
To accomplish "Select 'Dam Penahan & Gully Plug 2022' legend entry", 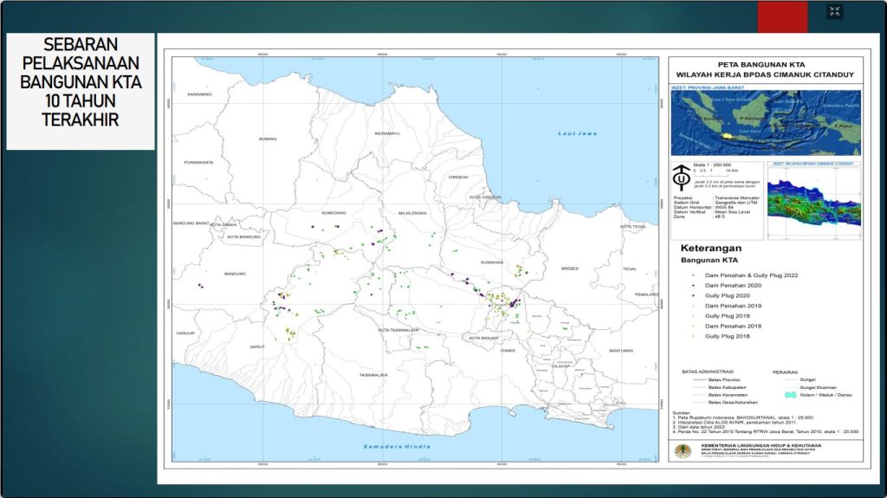I will click(x=751, y=275).
